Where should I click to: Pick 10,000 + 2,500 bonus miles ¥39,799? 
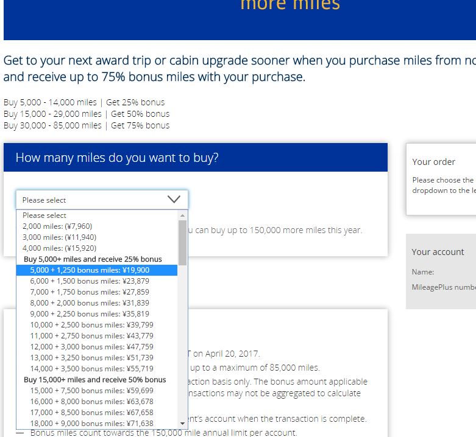[97, 325]
